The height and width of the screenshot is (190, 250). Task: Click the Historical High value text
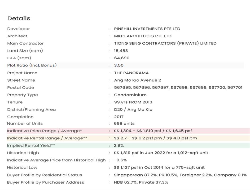(x=161, y=153)
